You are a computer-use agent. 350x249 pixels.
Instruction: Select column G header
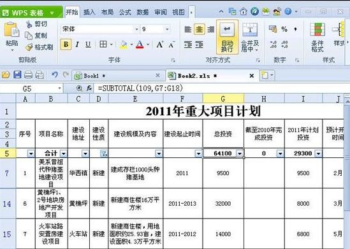223,99
